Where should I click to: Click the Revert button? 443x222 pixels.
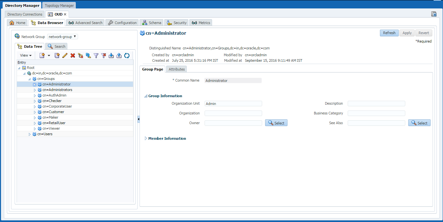coord(424,33)
